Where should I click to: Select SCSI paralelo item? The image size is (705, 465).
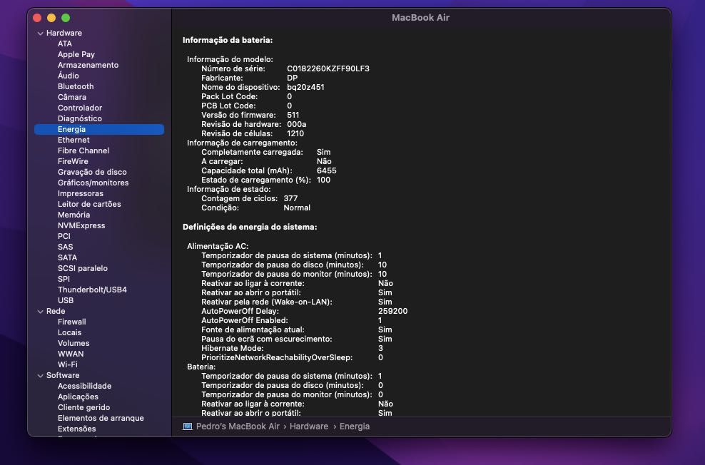point(83,268)
